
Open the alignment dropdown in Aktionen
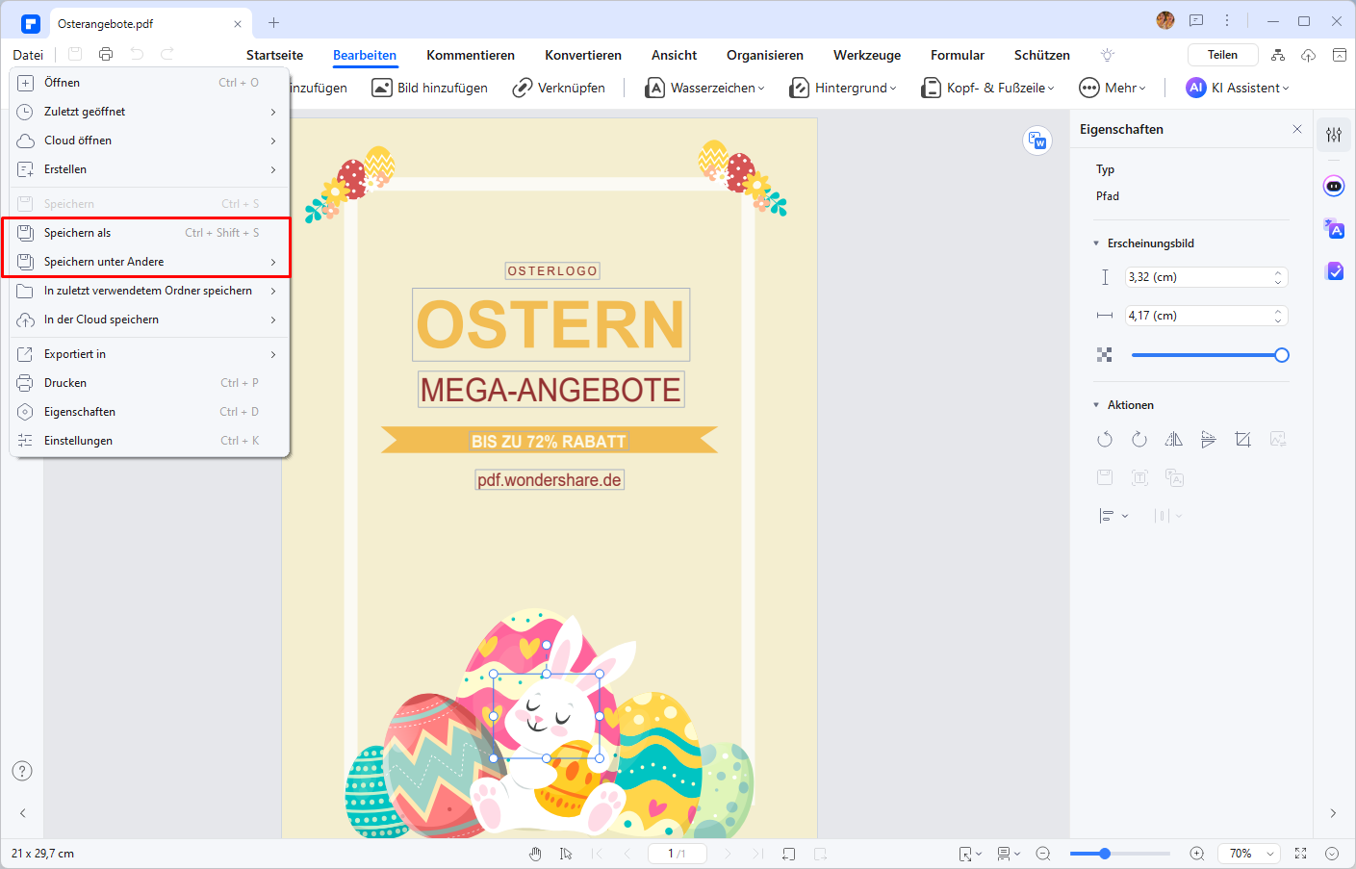[x=1113, y=517]
